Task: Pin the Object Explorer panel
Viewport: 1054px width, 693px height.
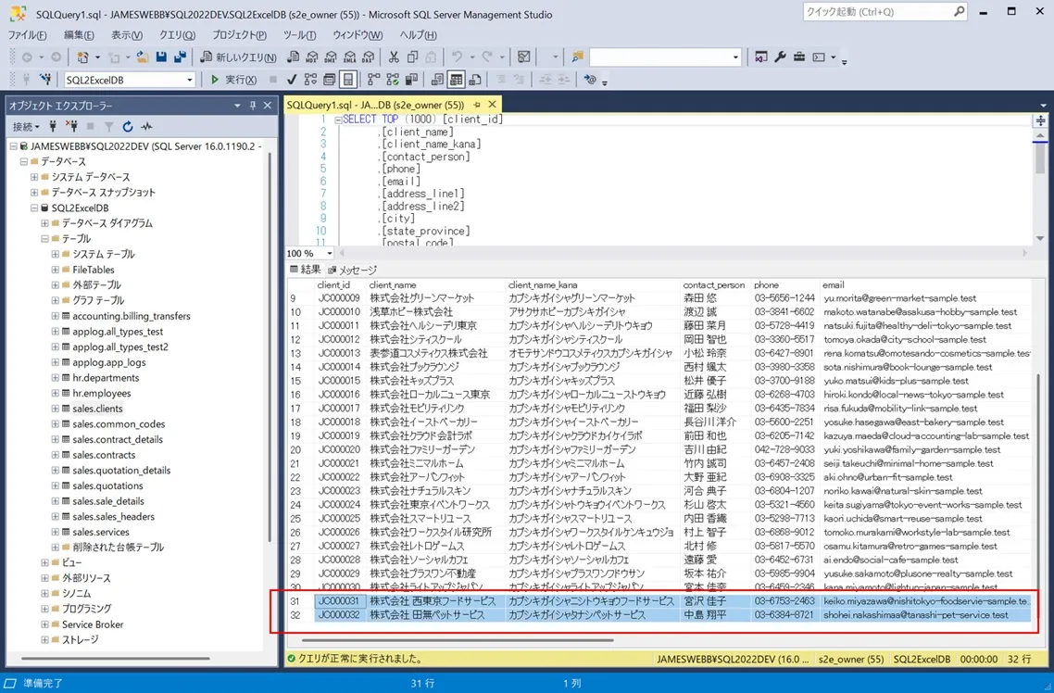Action: 253,106
